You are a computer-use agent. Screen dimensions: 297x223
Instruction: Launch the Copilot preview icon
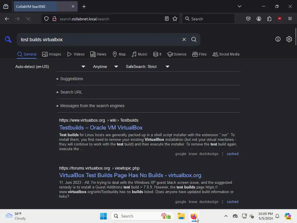pos(288,216)
